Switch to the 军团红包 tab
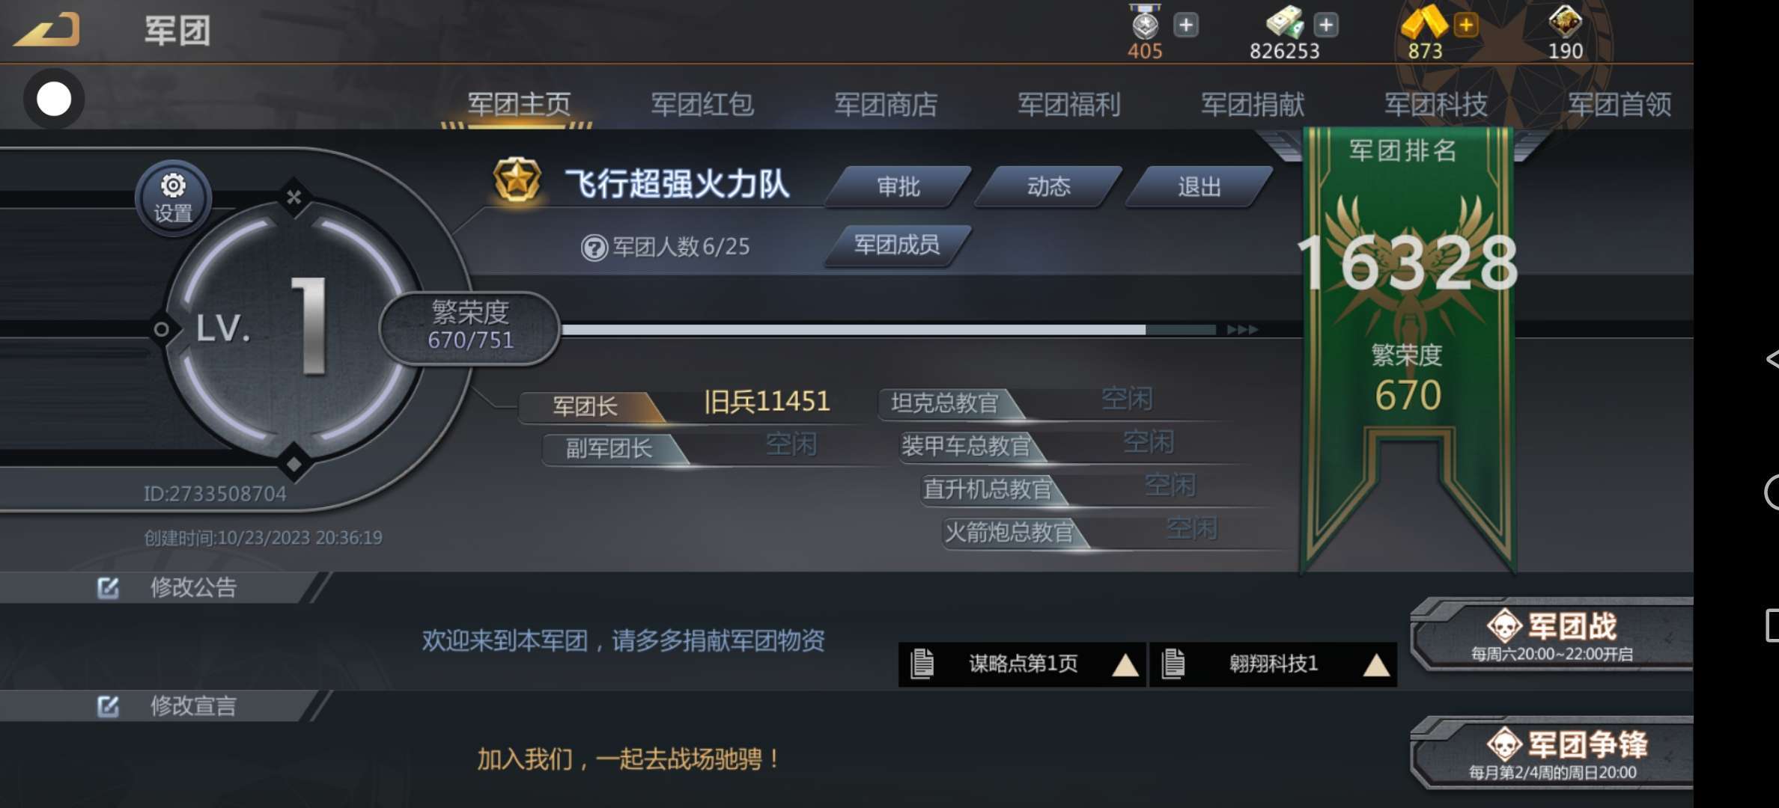 click(x=702, y=104)
